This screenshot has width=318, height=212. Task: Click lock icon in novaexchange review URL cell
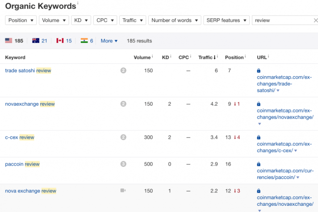(x=259, y=104)
